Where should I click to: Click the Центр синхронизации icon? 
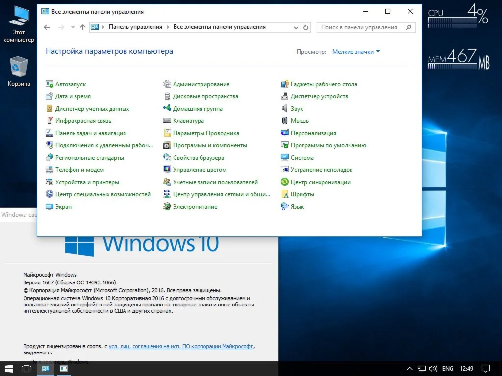pyautogui.click(x=285, y=182)
